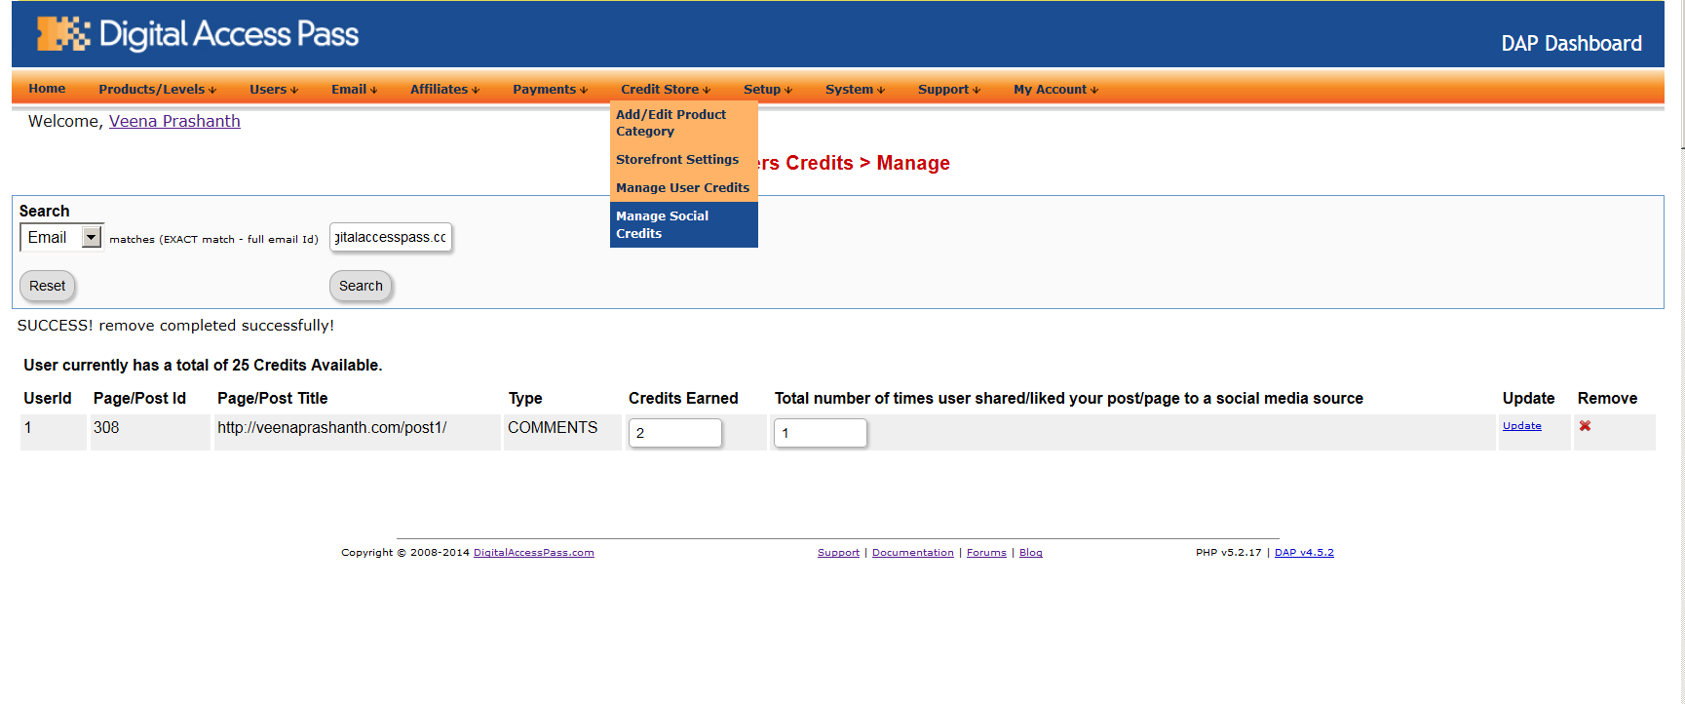Viewport: 1685px width, 704px height.
Task: Open the Email search type dropdown
Action: [x=91, y=237]
